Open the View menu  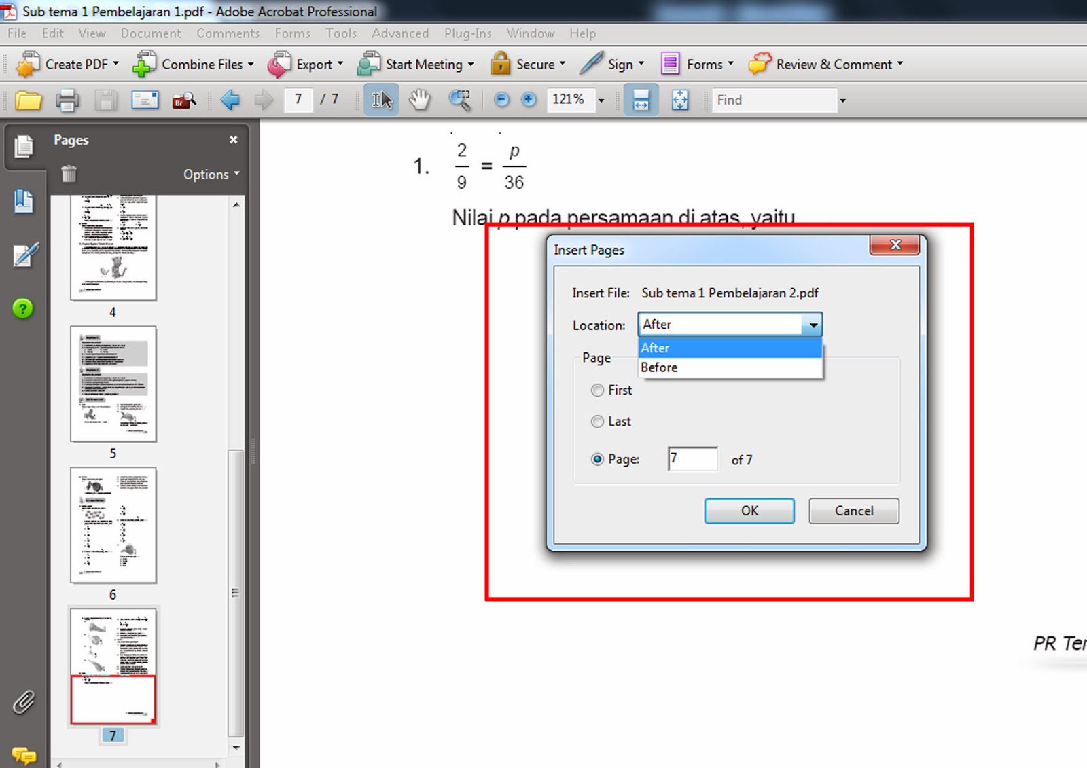[x=92, y=33]
